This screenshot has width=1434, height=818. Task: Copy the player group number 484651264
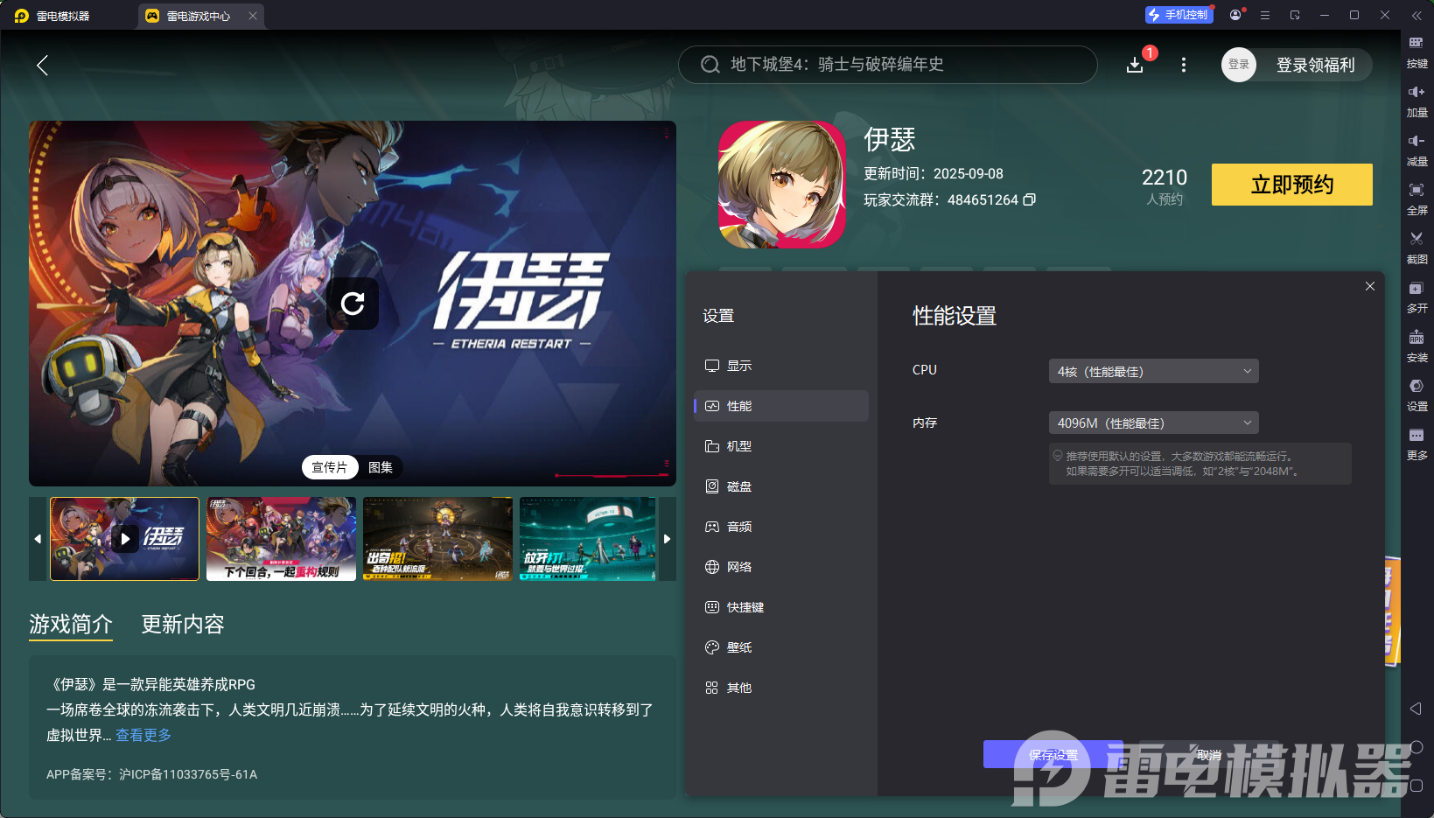1030,199
